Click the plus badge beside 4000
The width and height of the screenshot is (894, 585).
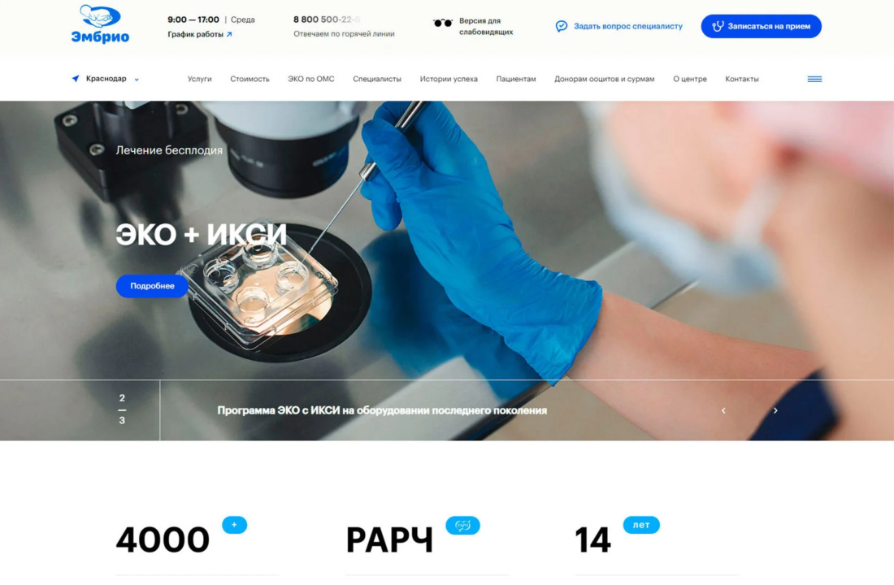234,525
